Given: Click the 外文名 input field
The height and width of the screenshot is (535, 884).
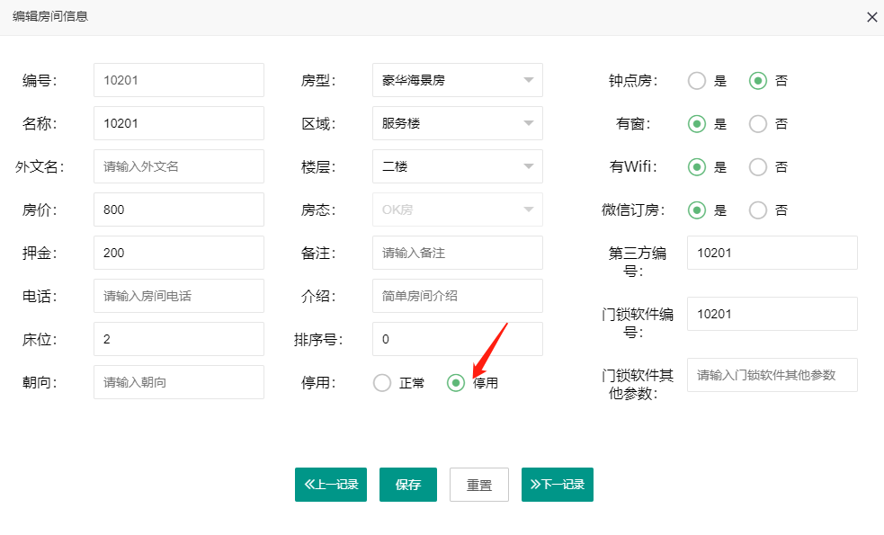Looking at the screenshot, I should point(179,166).
